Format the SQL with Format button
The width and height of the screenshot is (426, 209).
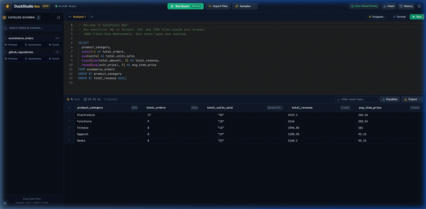(x=399, y=17)
